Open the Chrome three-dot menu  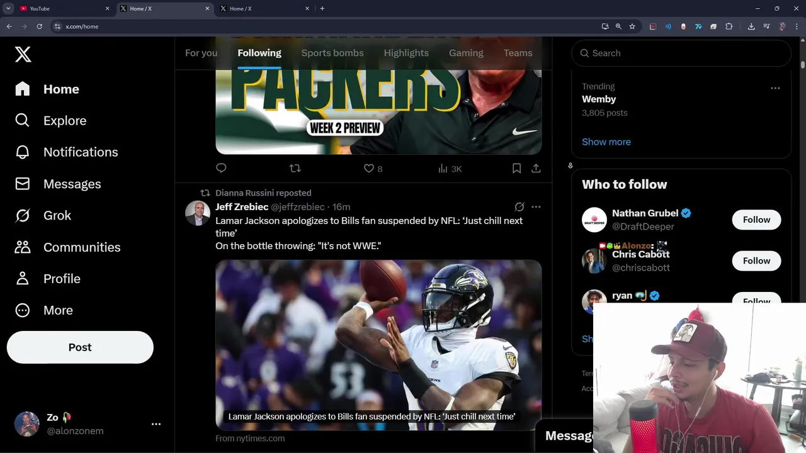(x=797, y=26)
